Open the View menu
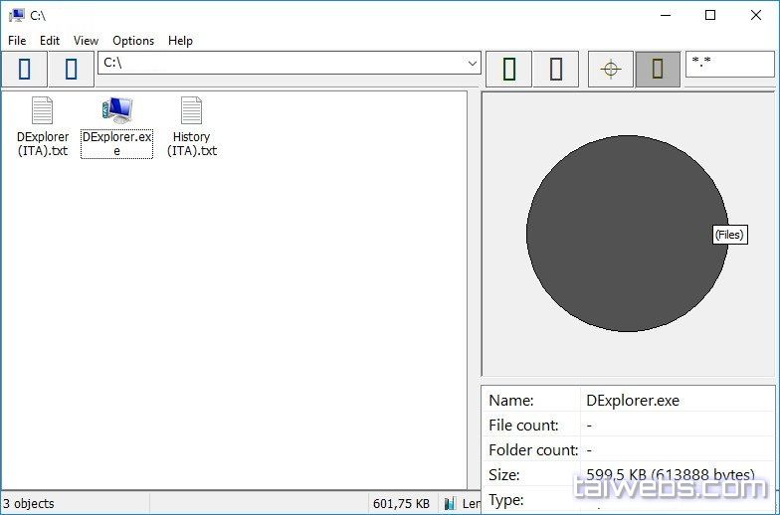This screenshot has width=780, height=515. pyautogui.click(x=86, y=41)
